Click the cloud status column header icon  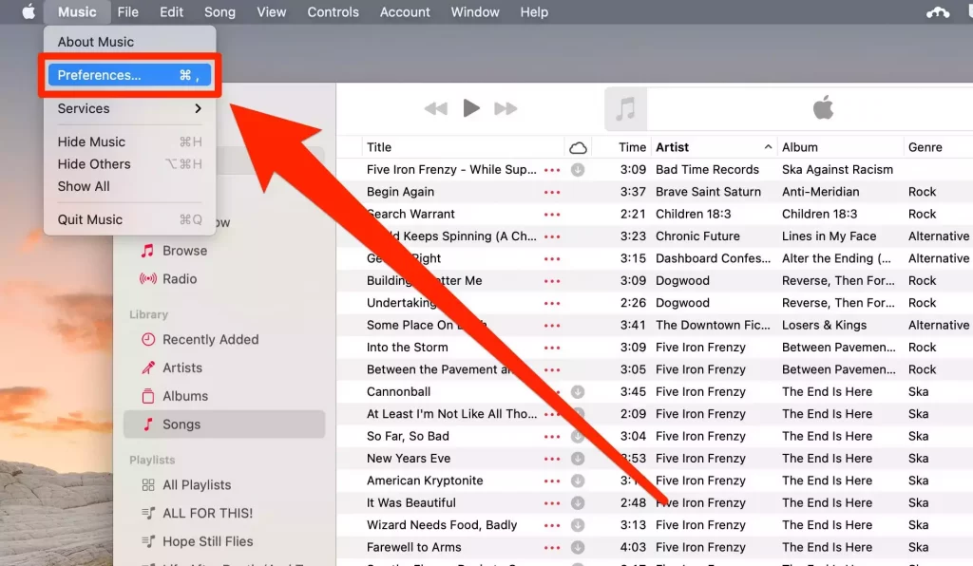pyautogui.click(x=578, y=147)
